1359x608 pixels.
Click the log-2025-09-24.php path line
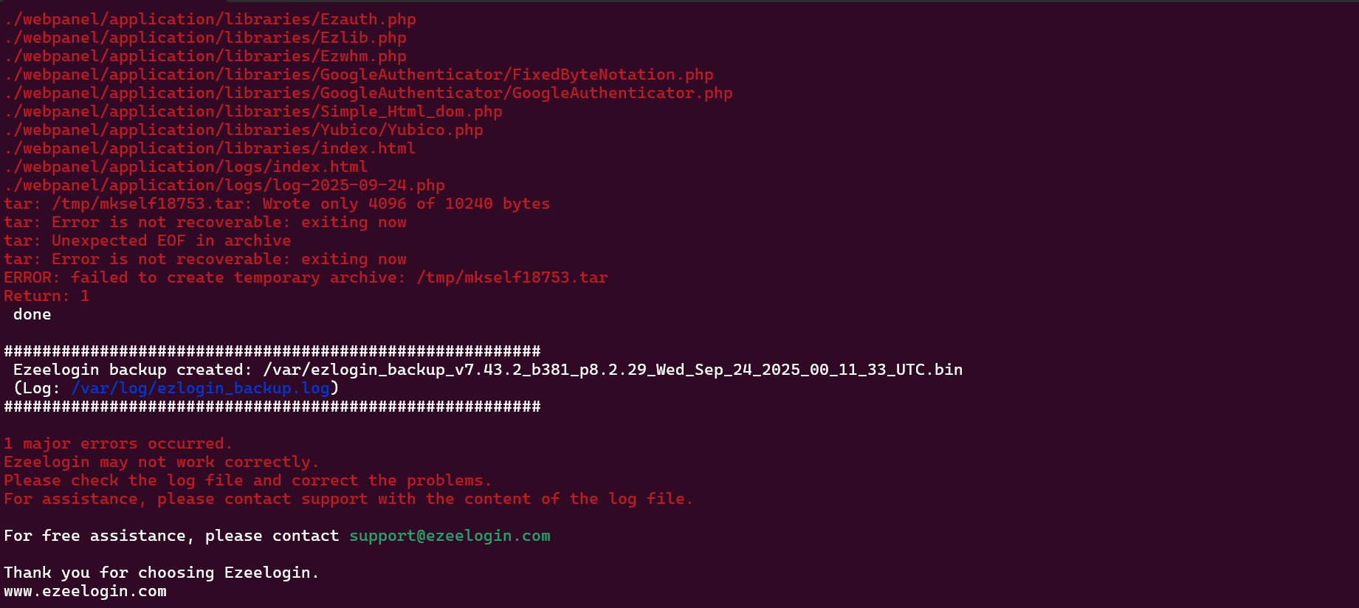click(x=224, y=185)
